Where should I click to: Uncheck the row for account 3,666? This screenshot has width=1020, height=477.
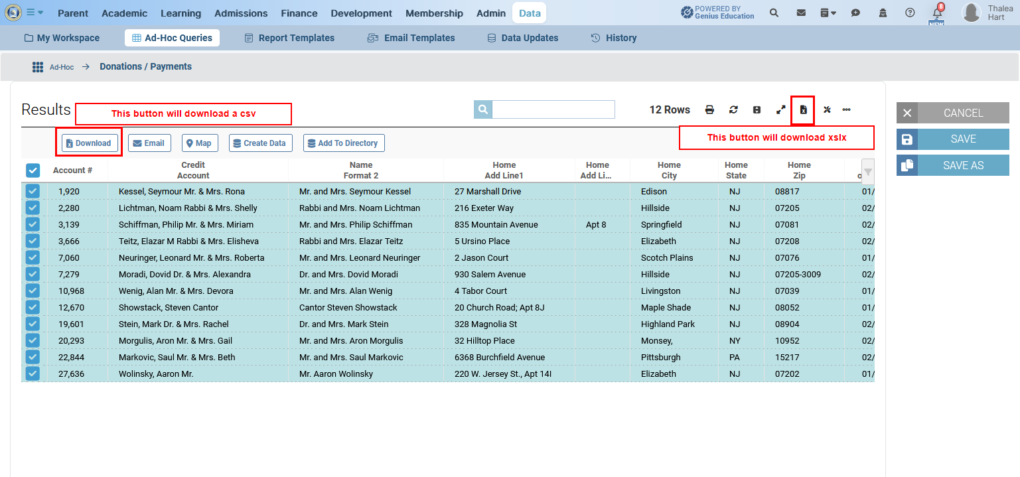click(x=33, y=241)
